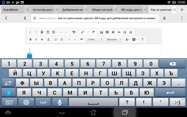Tap the keyboard Tab arrows key

click(x=8, y=83)
